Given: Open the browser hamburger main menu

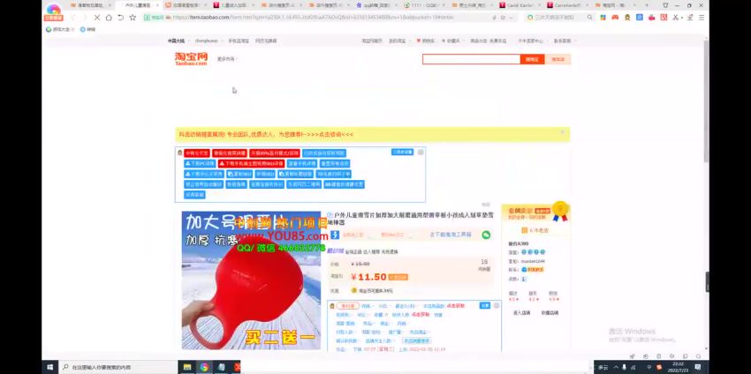Looking at the screenshot, I should click(702, 18).
